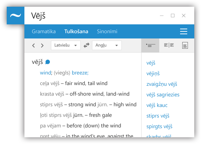This screenshot has height=144, width=201.
Task: Select 'zvaigžņu vējš' in the sidebar list
Action: [162, 84]
